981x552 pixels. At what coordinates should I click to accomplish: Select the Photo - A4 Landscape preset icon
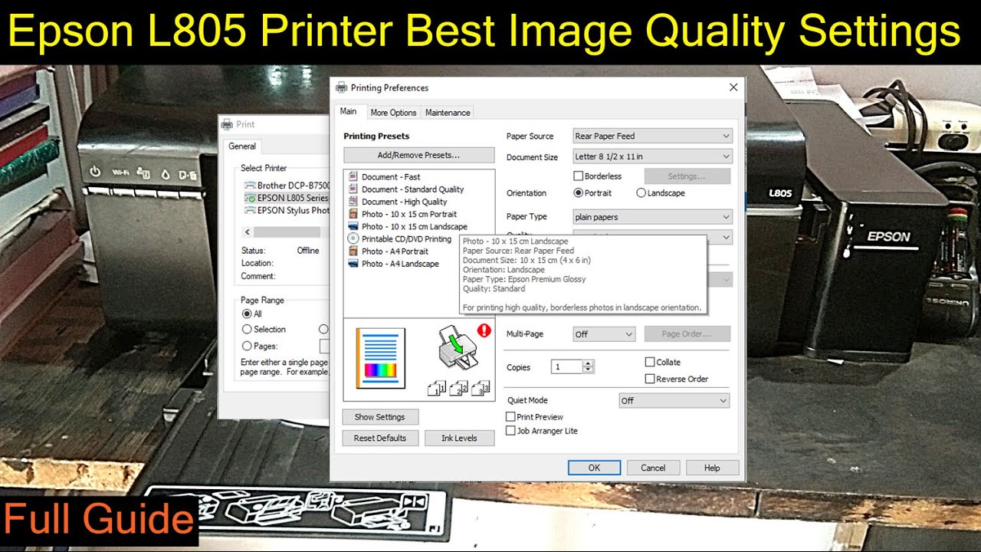coord(353,263)
